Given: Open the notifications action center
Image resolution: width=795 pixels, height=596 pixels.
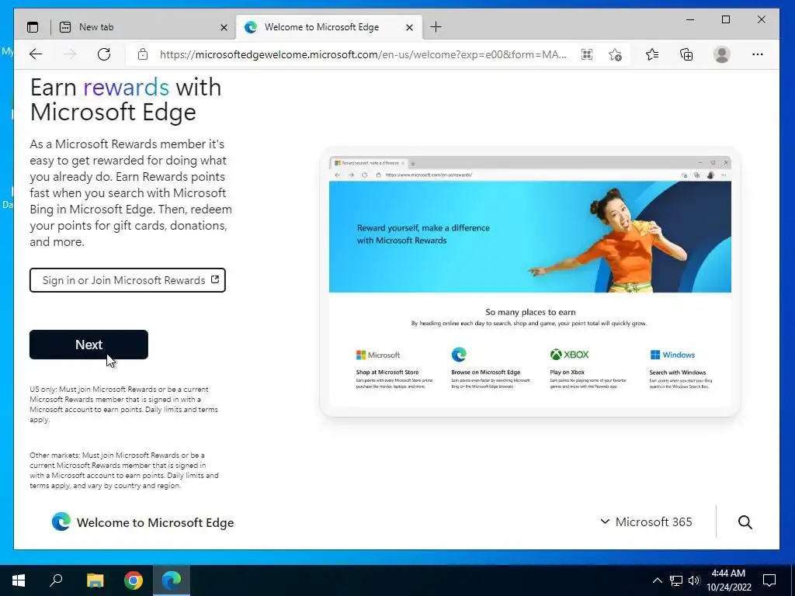Looking at the screenshot, I should [x=769, y=580].
